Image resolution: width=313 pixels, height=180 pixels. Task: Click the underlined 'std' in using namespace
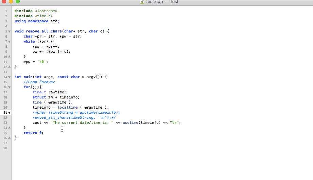[54, 21]
